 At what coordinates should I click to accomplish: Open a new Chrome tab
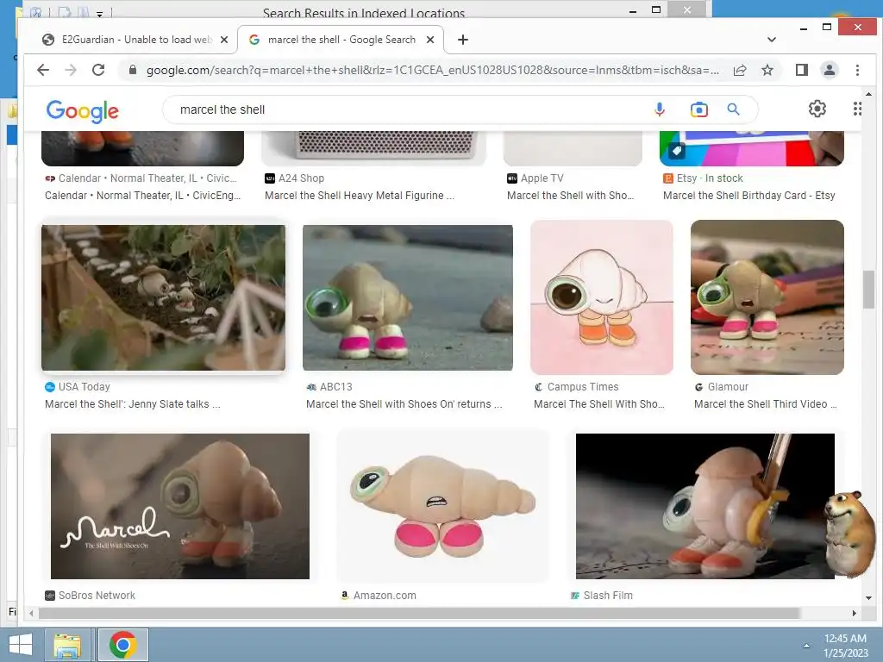pyautogui.click(x=463, y=40)
